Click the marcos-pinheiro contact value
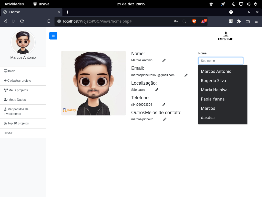This screenshot has width=262, height=197. tap(142, 119)
